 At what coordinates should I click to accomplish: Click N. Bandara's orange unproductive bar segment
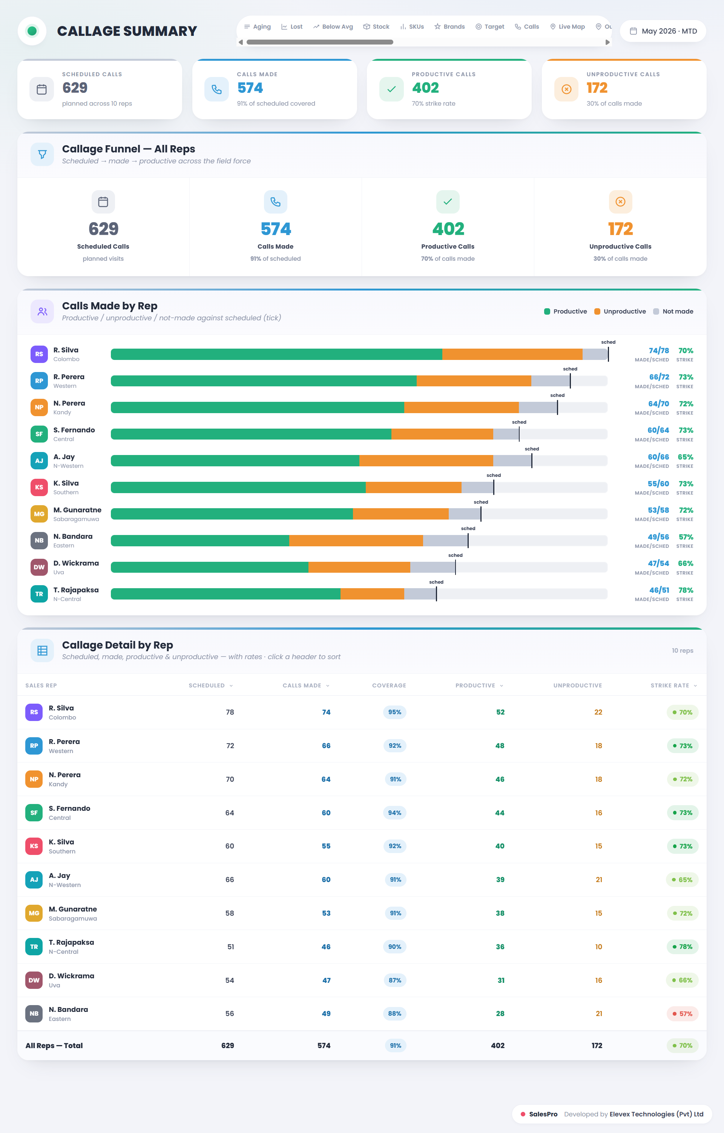coord(356,541)
